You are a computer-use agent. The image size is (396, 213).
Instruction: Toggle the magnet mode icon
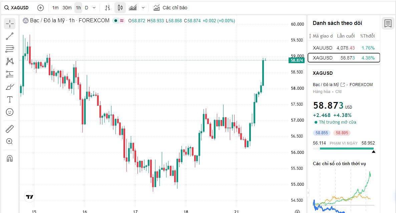coord(10,159)
